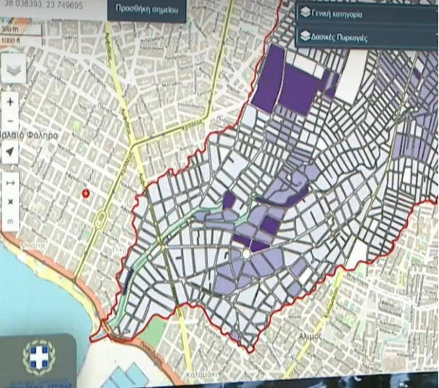Clear measurement using the X tool
439x388 pixels.
pyautogui.click(x=10, y=201)
